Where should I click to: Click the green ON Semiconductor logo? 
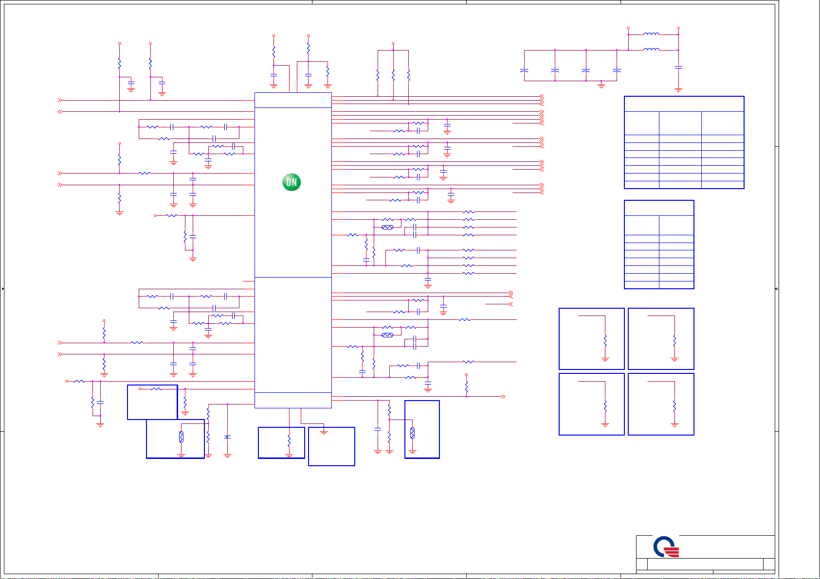click(x=292, y=182)
